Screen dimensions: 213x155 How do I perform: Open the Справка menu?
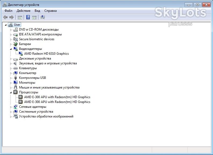tap(50, 11)
